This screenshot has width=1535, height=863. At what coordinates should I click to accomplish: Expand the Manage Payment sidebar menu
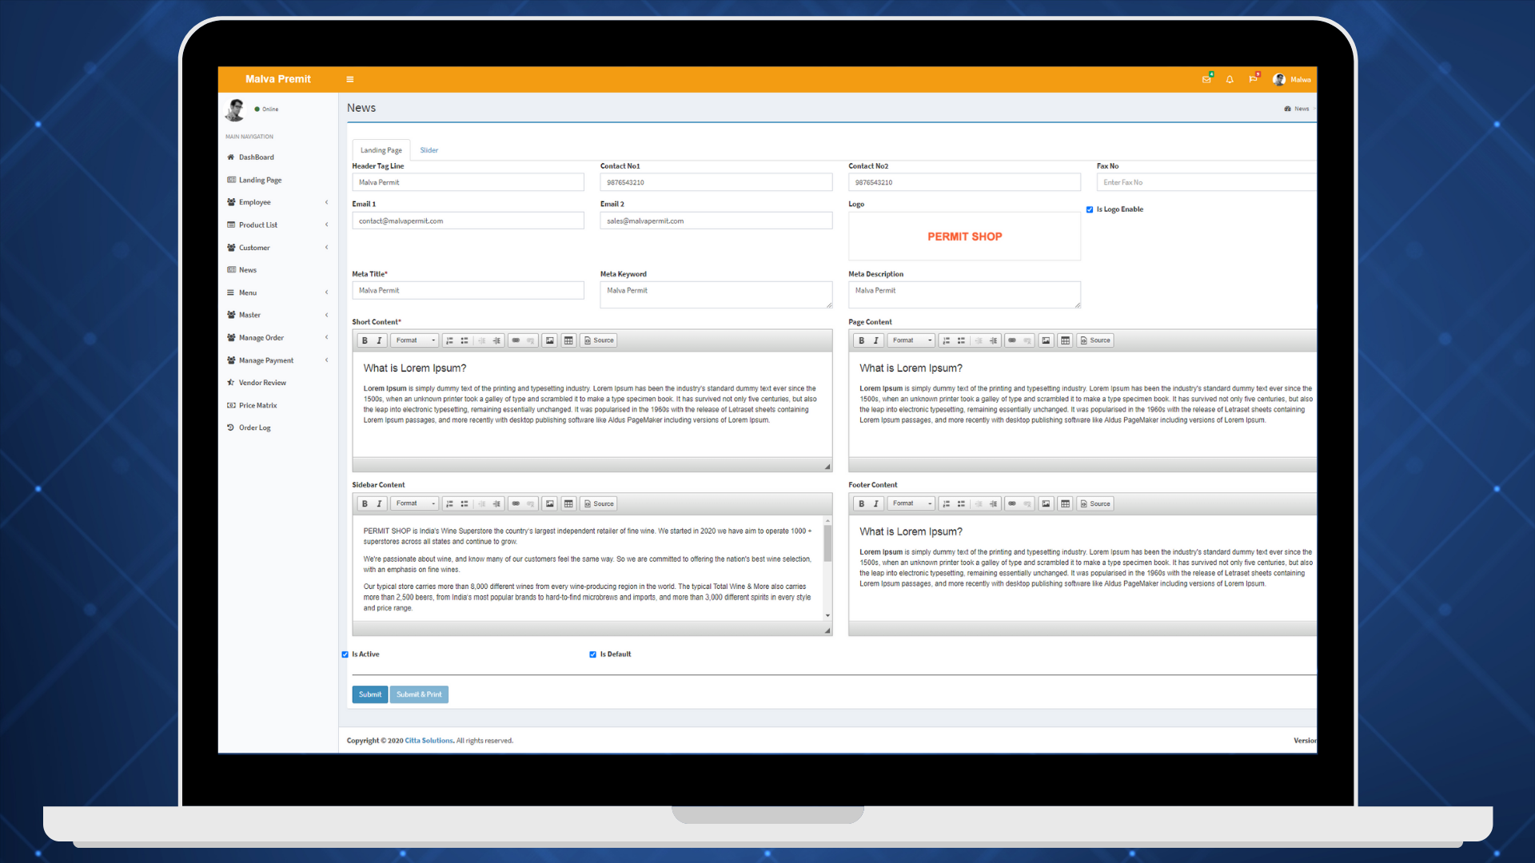tap(277, 360)
